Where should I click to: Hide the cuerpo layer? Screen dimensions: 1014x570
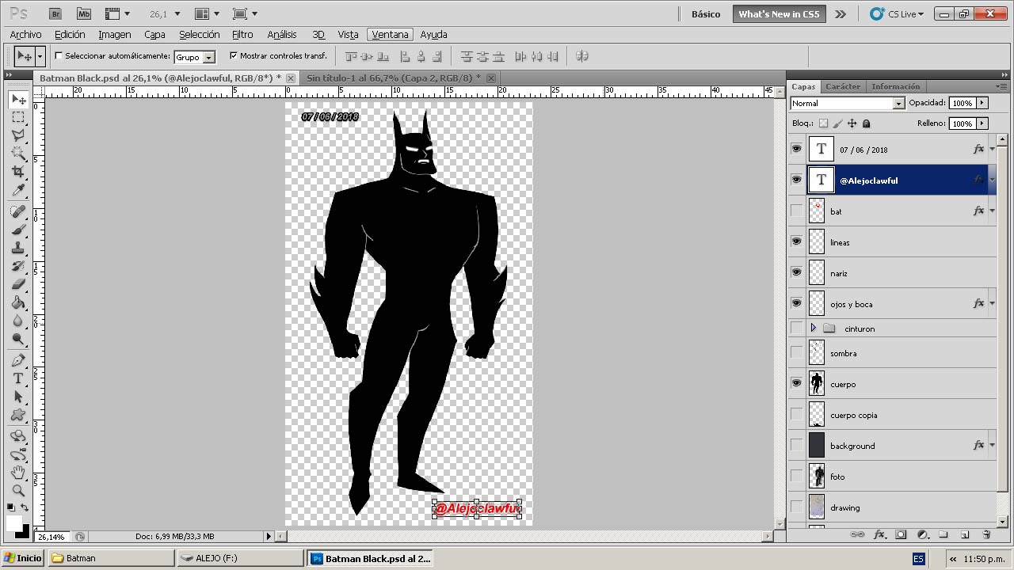[x=796, y=384]
